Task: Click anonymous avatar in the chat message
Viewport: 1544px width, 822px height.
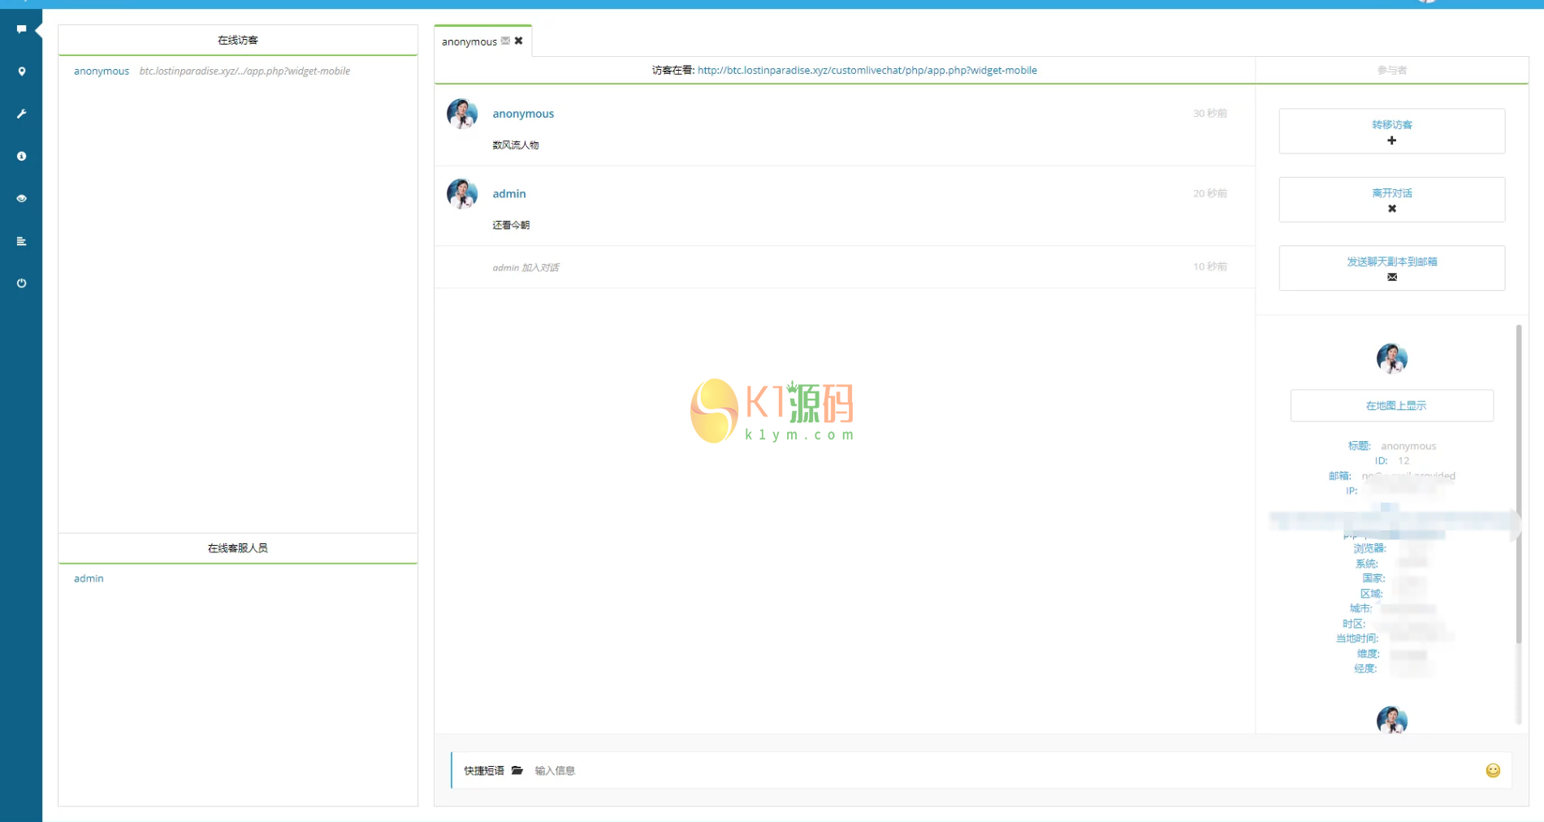Action: pyautogui.click(x=462, y=114)
